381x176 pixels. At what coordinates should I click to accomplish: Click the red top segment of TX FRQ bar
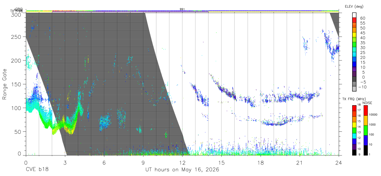point(354,108)
